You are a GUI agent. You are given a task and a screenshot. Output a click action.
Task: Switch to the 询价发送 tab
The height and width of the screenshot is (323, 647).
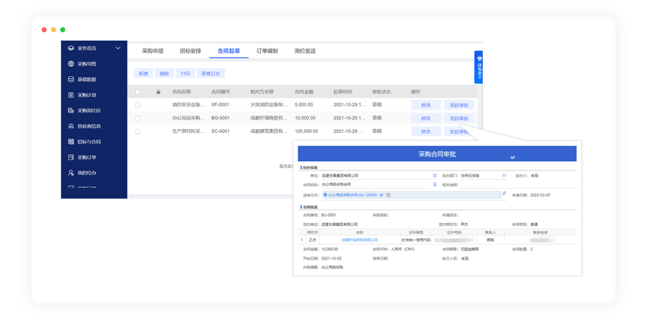pyautogui.click(x=305, y=51)
